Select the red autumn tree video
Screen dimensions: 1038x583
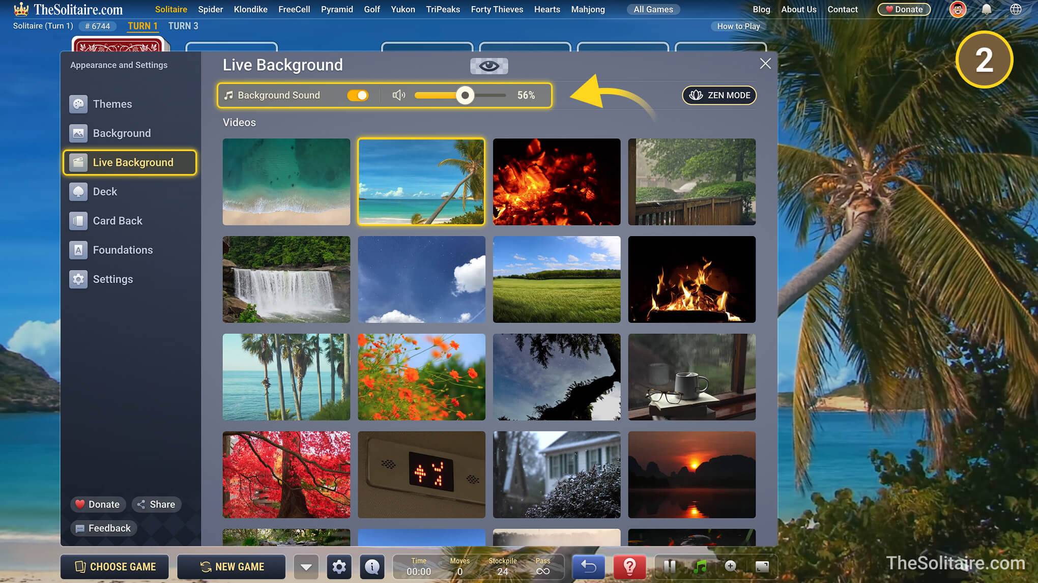click(x=286, y=475)
